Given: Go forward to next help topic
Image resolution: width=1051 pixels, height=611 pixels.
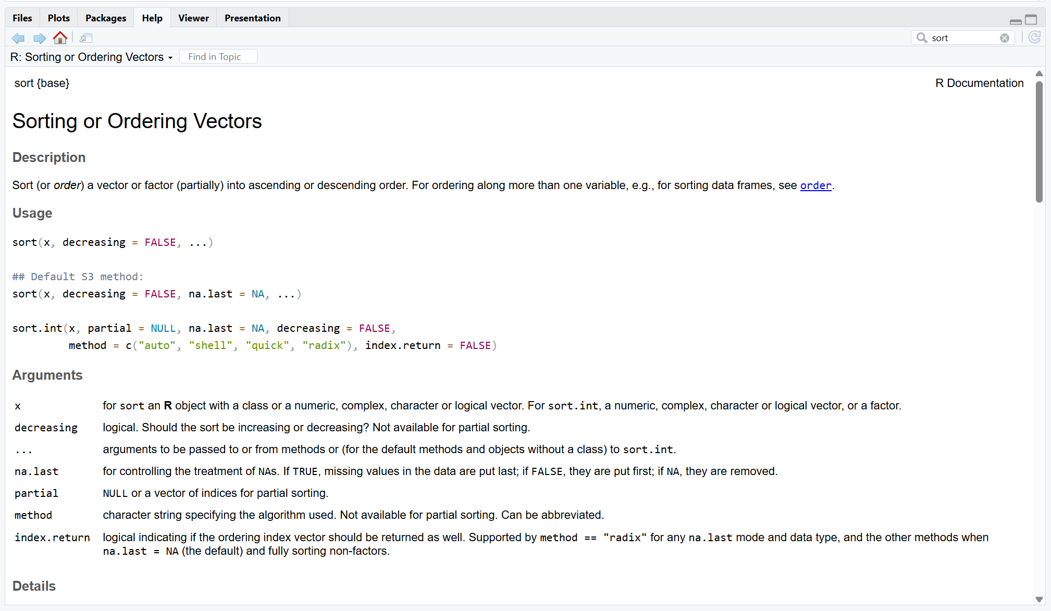Looking at the screenshot, I should pos(40,38).
